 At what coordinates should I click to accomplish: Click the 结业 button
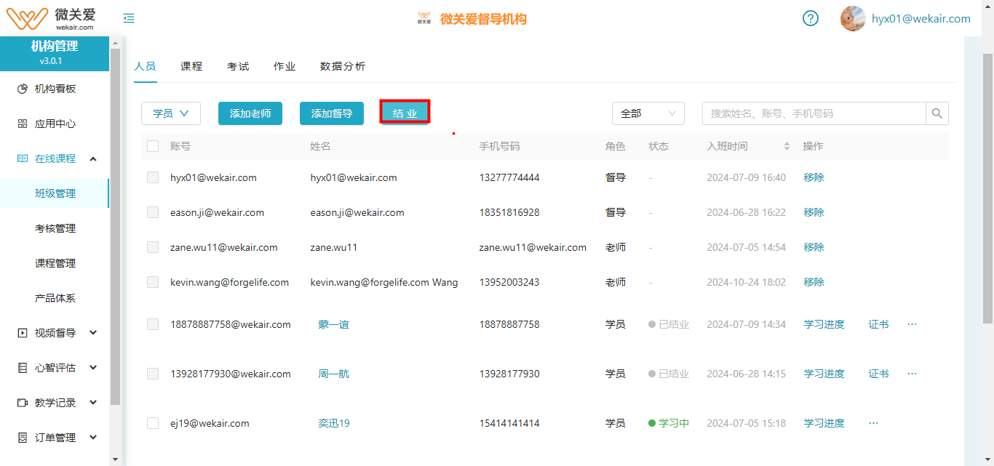[405, 113]
